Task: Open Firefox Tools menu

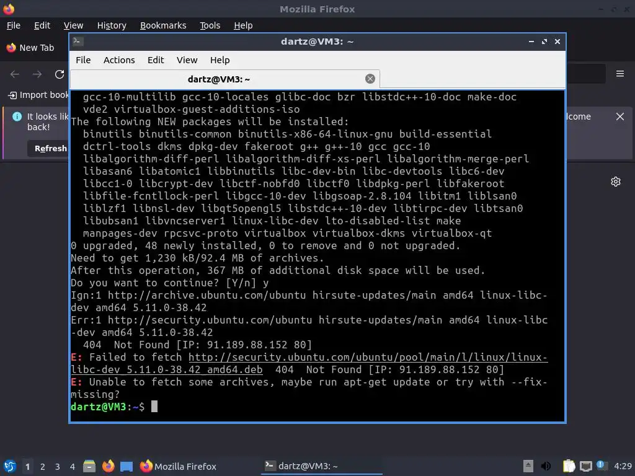Action: point(210,25)
